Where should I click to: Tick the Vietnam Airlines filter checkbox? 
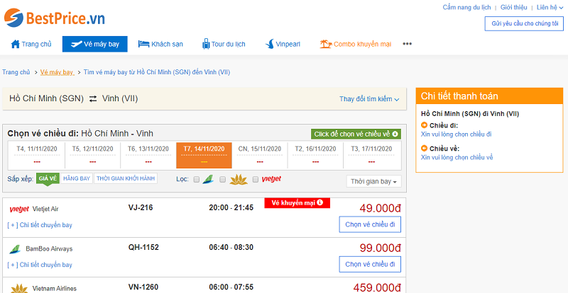click(x=223, y=179)
